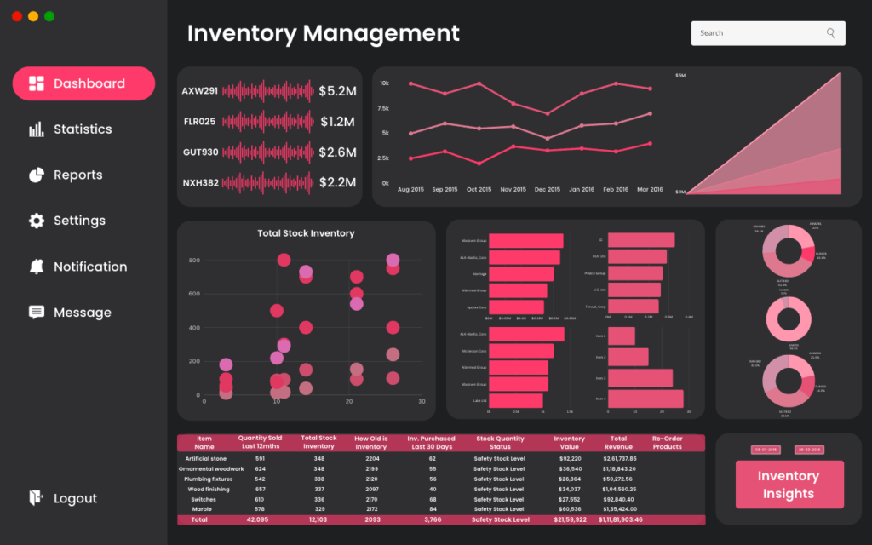Open Message using the chat bubble icon
The width and height of the screenshot is (872, 545).
36,313
